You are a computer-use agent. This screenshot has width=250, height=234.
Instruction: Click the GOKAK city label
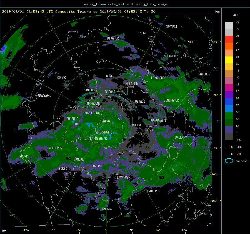pos(61,78)
